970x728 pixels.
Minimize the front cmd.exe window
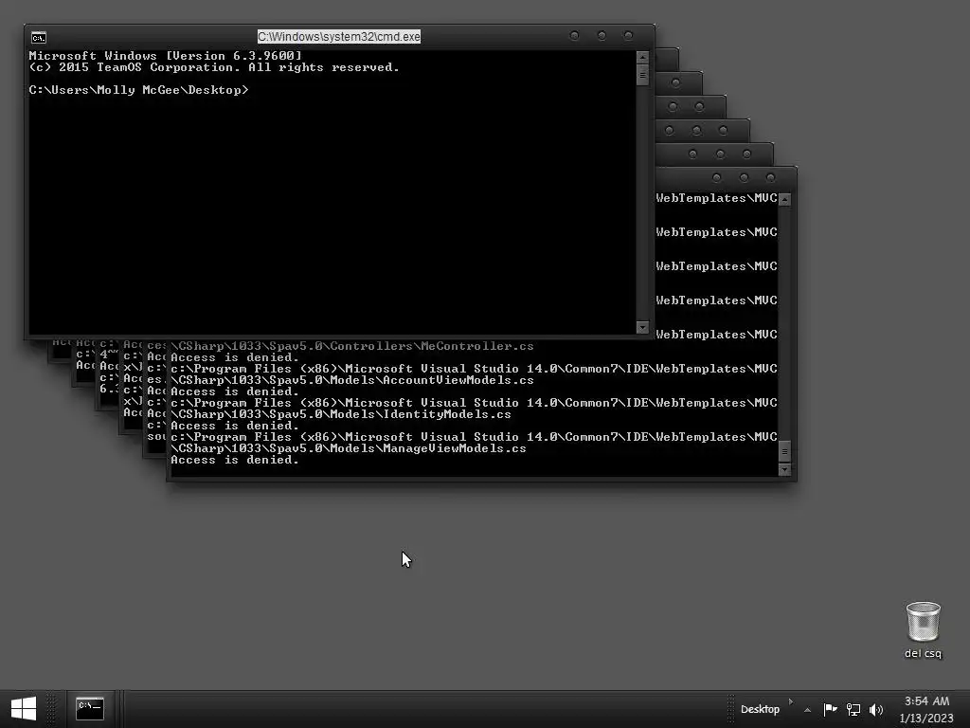[574, 36]
